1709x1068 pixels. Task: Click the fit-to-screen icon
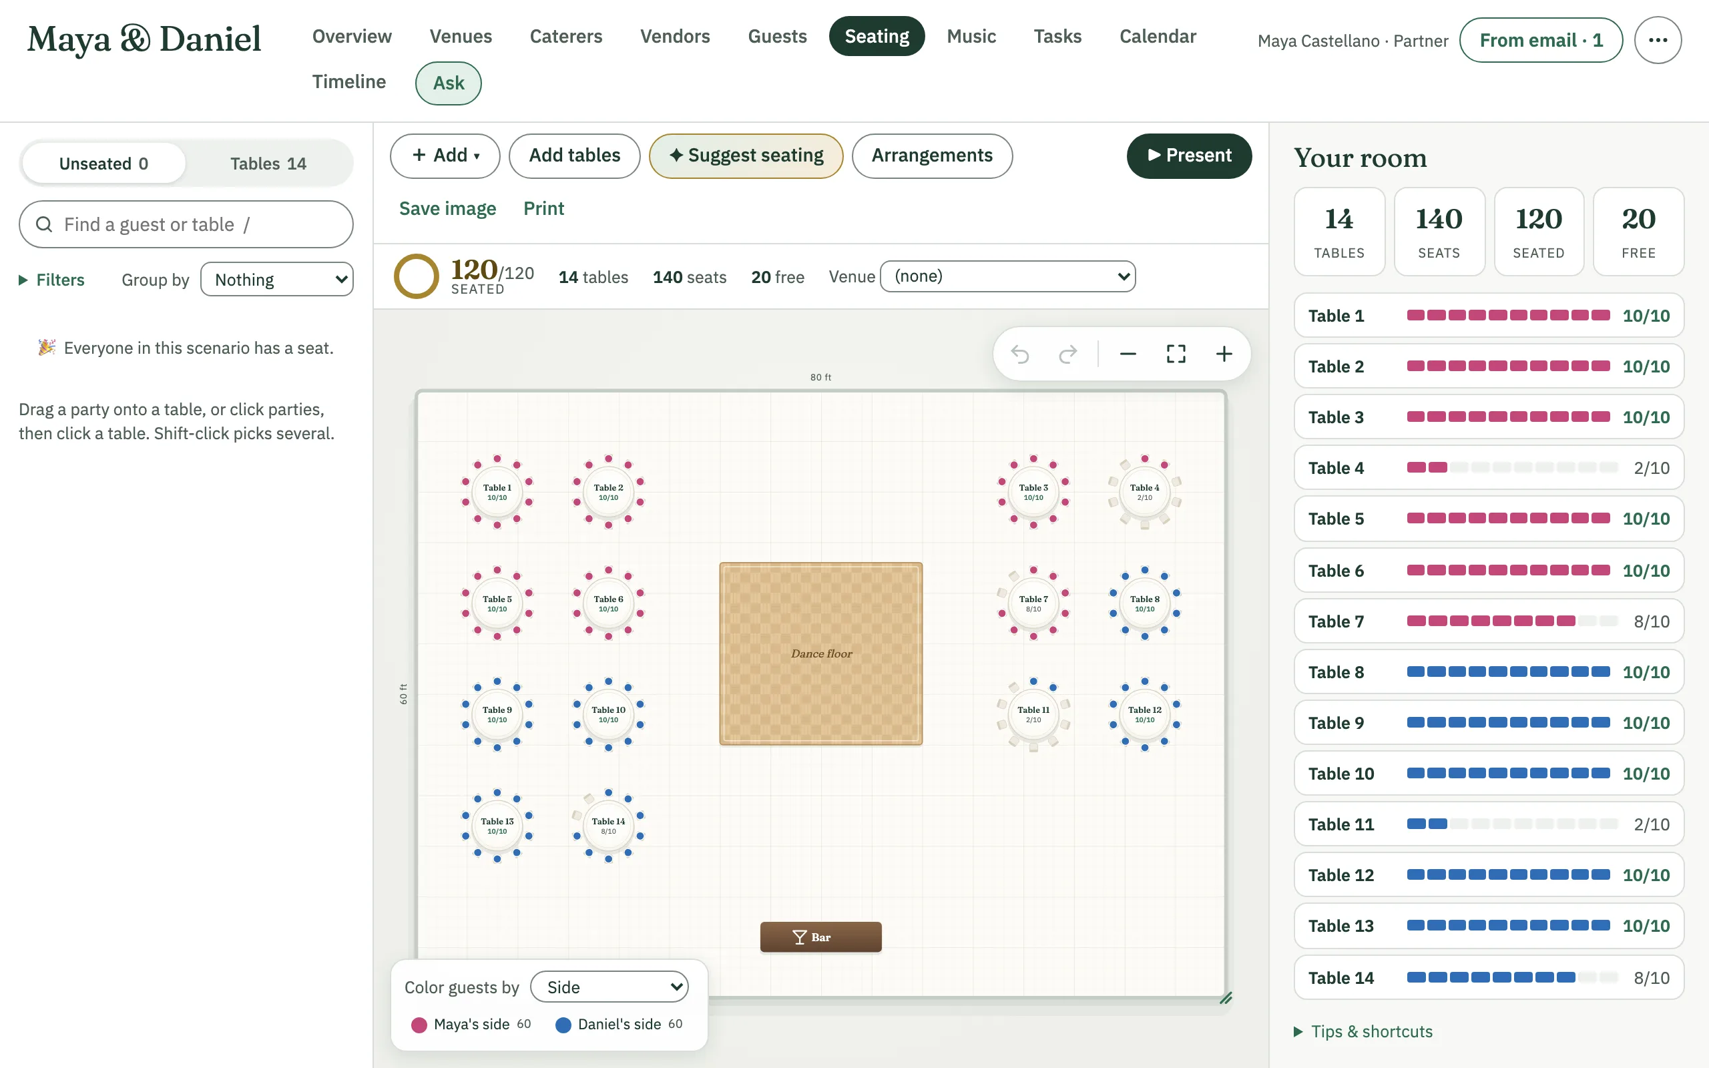point(1176,354)
